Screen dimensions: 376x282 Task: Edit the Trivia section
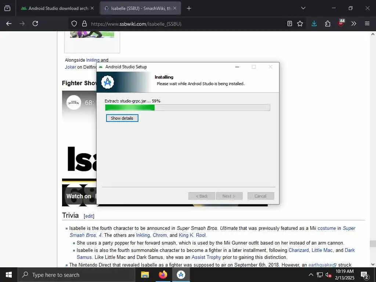(x=89, y=216)
